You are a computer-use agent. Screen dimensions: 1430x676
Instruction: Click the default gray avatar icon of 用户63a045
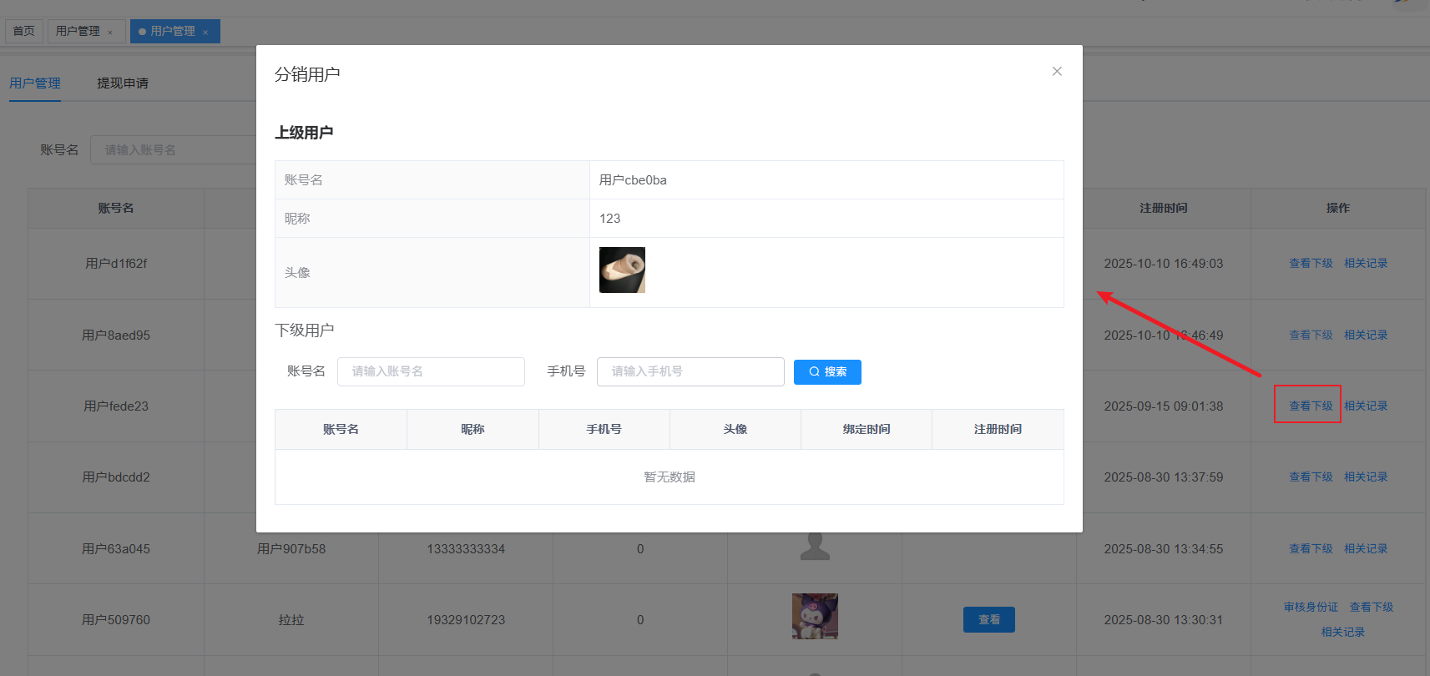coord(815,547)
